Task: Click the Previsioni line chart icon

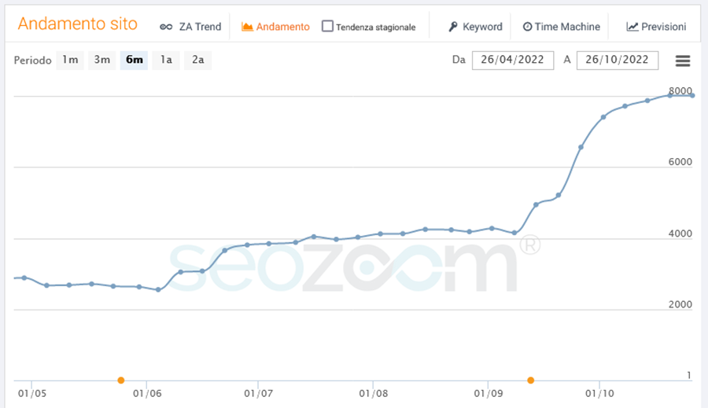Action: click(x=632, y=27)
